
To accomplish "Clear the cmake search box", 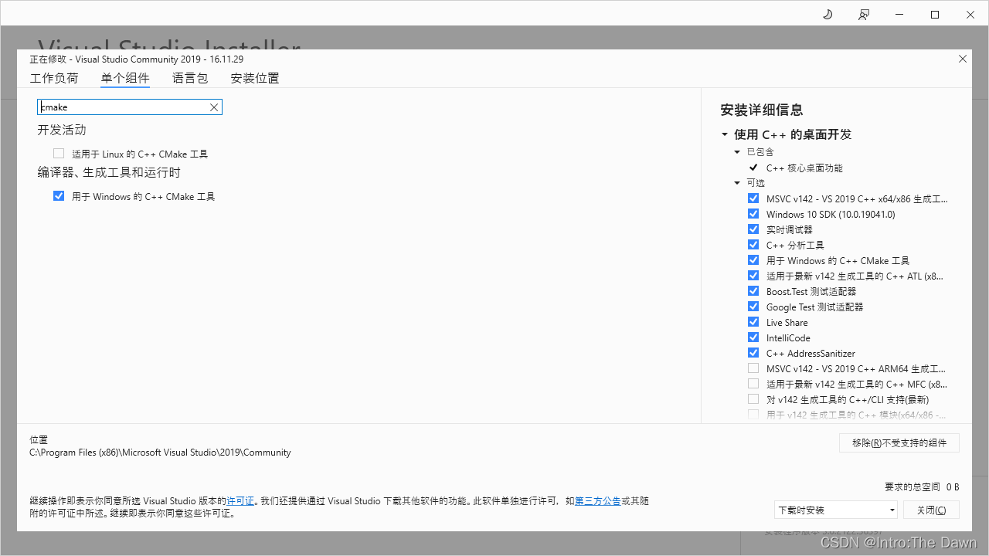I will click(x=214, y=107).
